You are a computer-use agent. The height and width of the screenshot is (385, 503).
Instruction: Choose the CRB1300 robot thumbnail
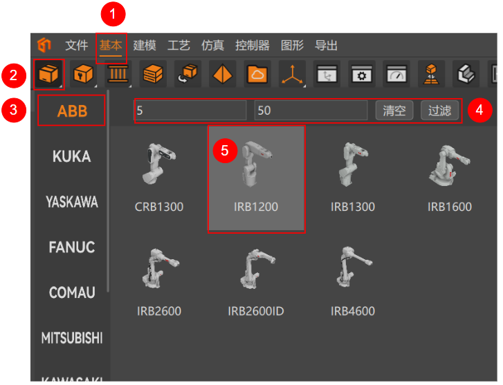159,178
